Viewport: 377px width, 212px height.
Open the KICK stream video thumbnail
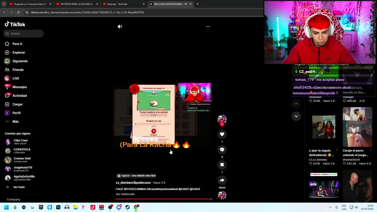click(324, 186)
